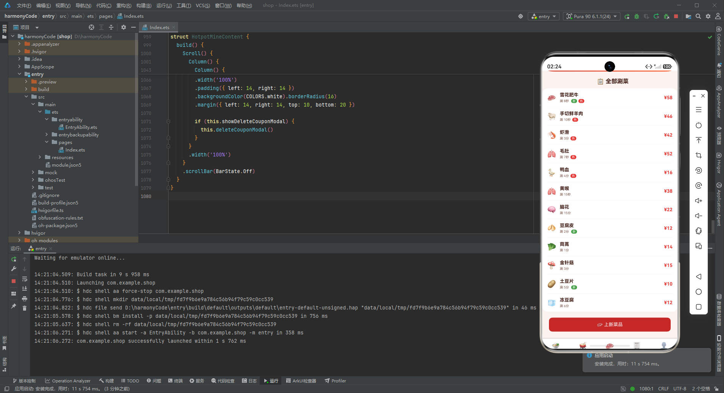Image resolution: width=724 pixels, height=393 pixels.
Task: Restore layout icon in Run panel
Action: (x=14, y=294)
